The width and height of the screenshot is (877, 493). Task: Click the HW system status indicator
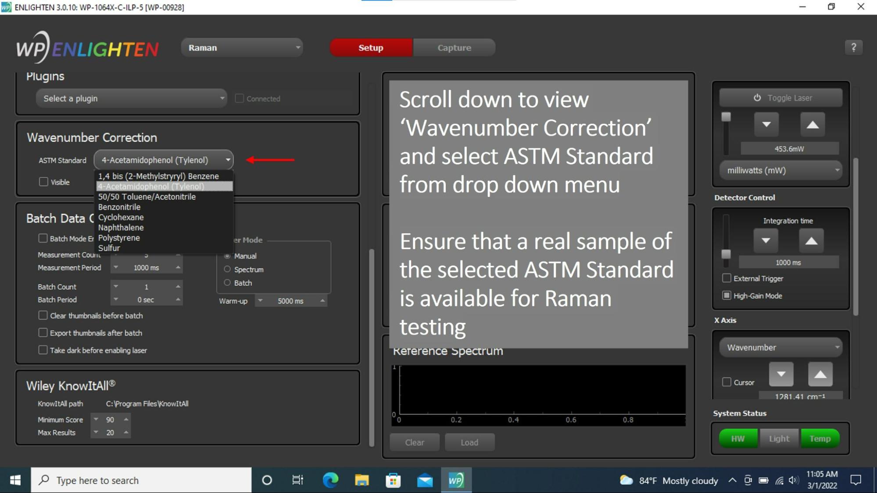[x=737, y=439]
